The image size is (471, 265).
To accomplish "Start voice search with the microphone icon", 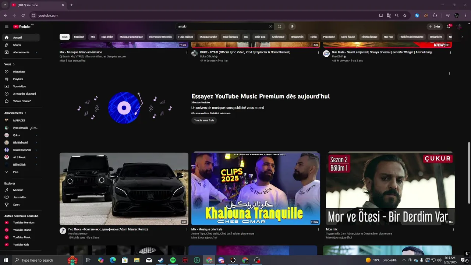I will point(292,26).
